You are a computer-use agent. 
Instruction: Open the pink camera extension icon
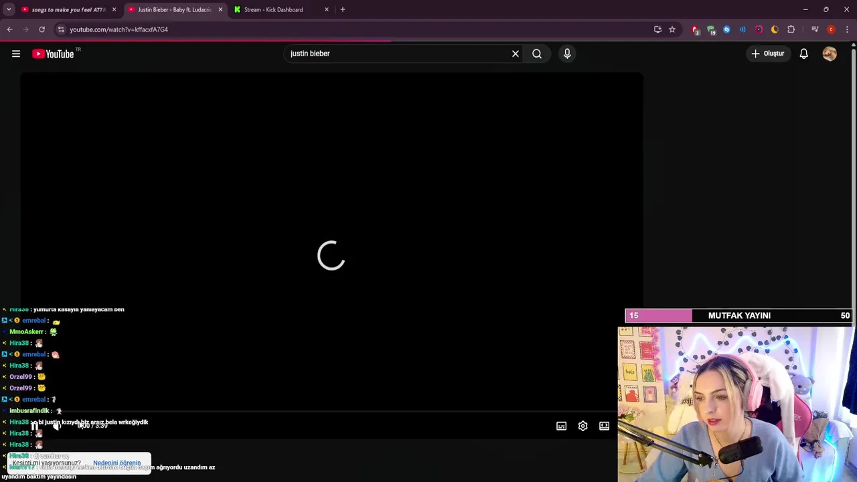coord(759,29)
